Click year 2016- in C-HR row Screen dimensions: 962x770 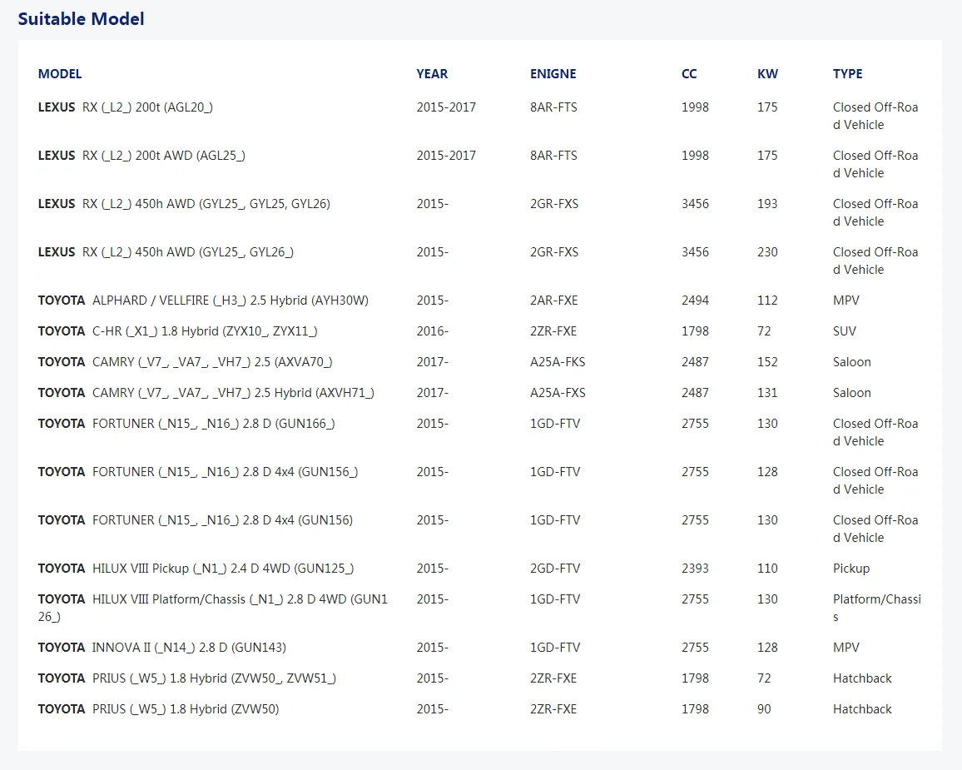[x=433, y=331]
